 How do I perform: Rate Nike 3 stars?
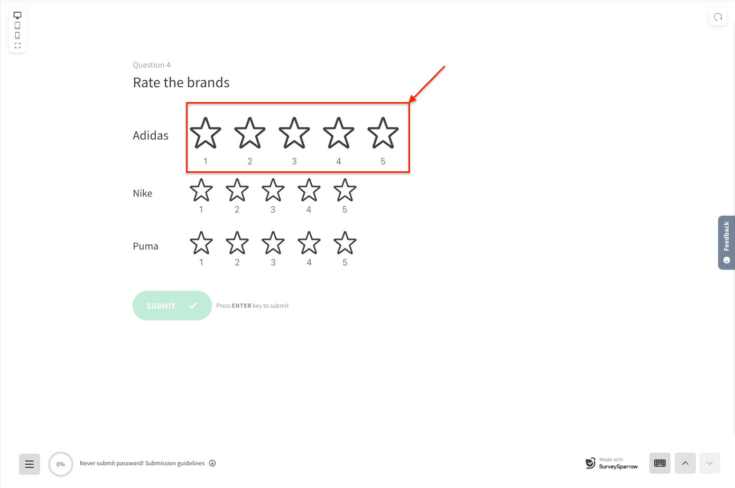click(x=273, y=190)
